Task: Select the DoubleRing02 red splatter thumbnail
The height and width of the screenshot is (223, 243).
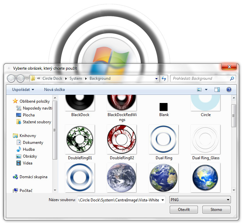Action: click(122, 139)
